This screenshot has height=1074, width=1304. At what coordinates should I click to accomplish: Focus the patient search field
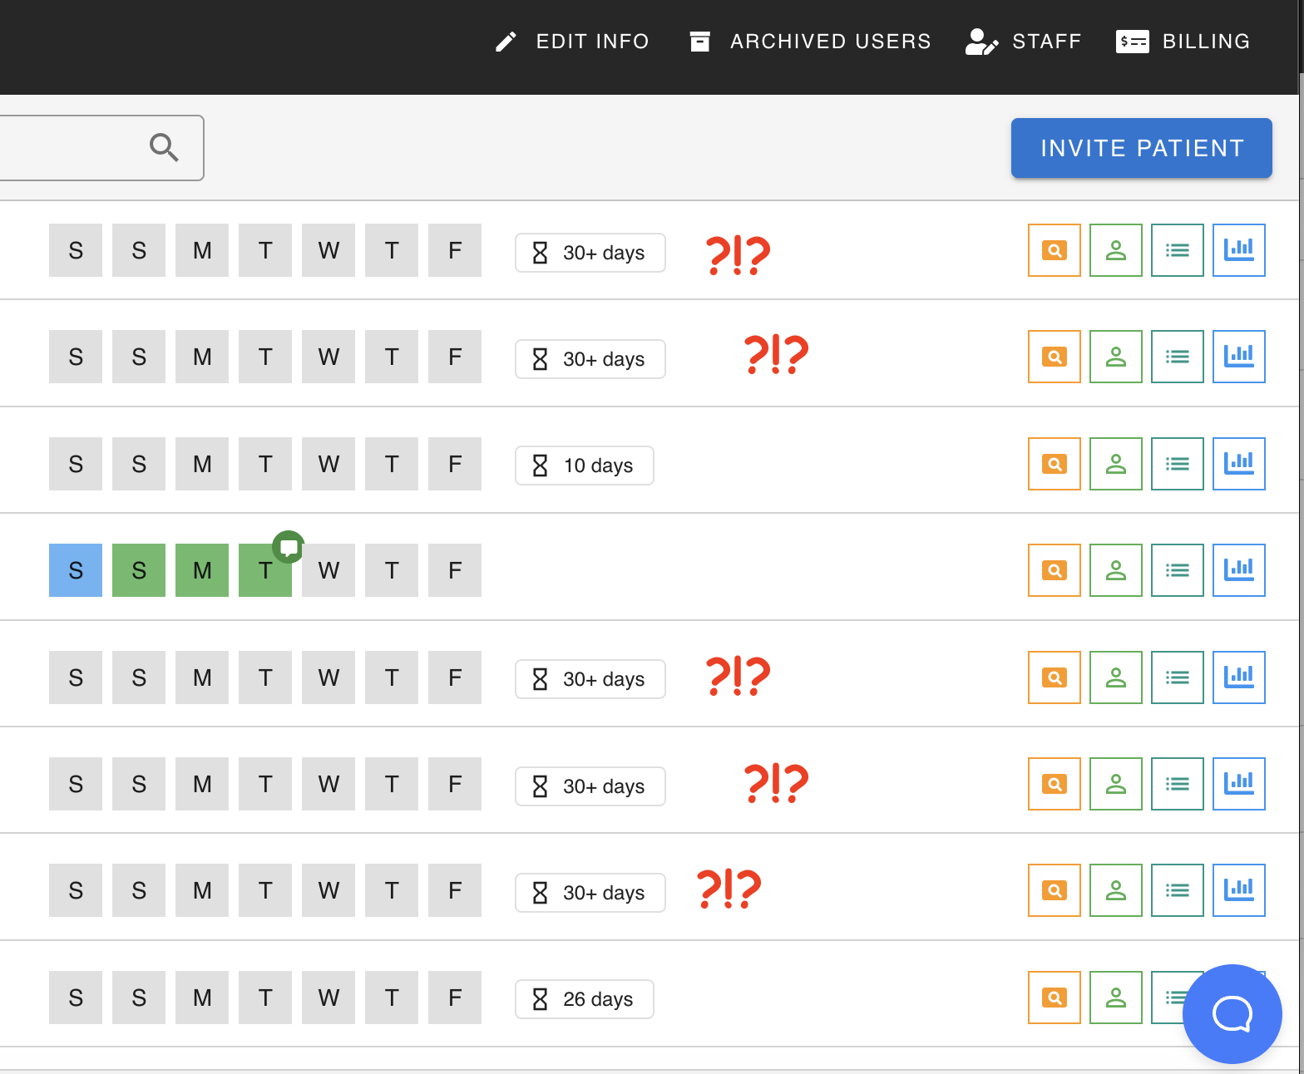(x=100, y=148)
